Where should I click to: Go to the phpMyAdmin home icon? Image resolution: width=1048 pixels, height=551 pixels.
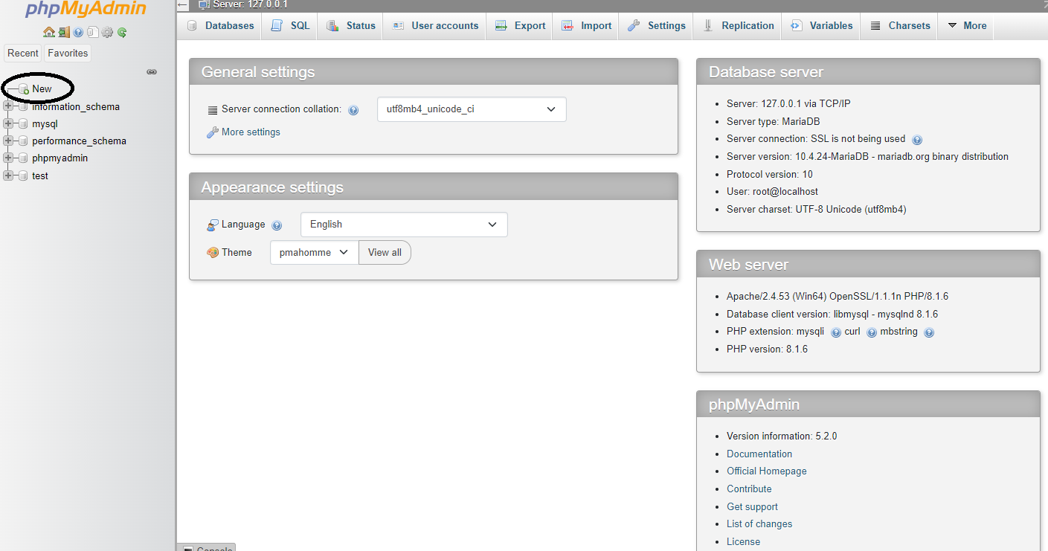pos(49,32)
